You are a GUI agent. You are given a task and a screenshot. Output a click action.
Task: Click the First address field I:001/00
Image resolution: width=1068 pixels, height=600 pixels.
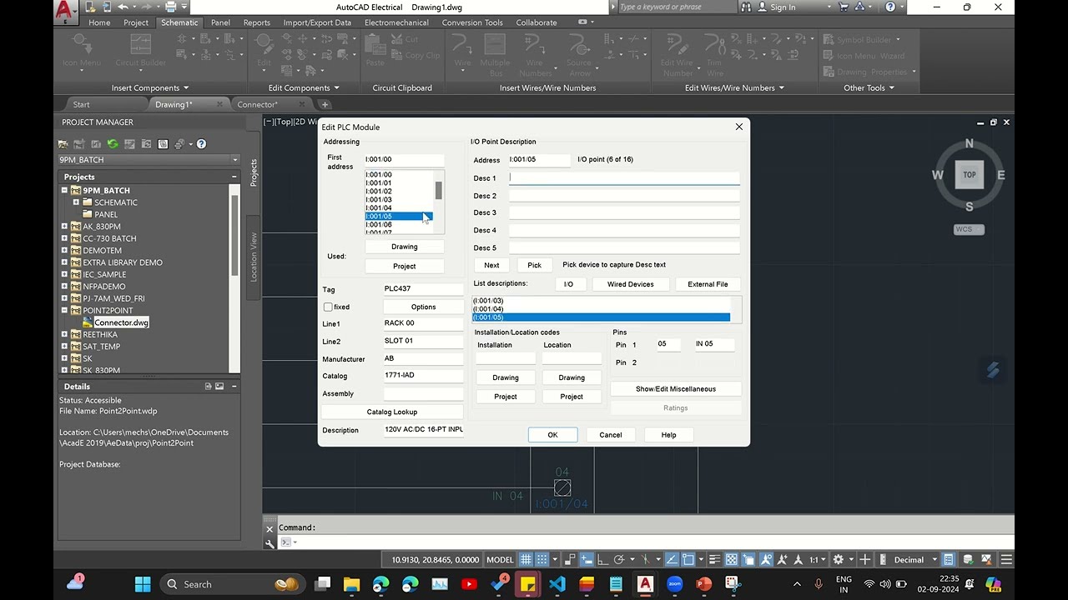click(x=405, y=159)
